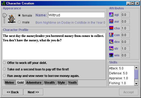Click the str value field 1.0
This screenshot has width=141, height=98.
[x=125, y=49]
